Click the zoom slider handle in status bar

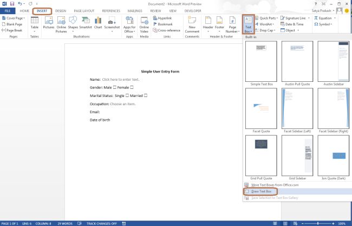(x=318, y=223)
